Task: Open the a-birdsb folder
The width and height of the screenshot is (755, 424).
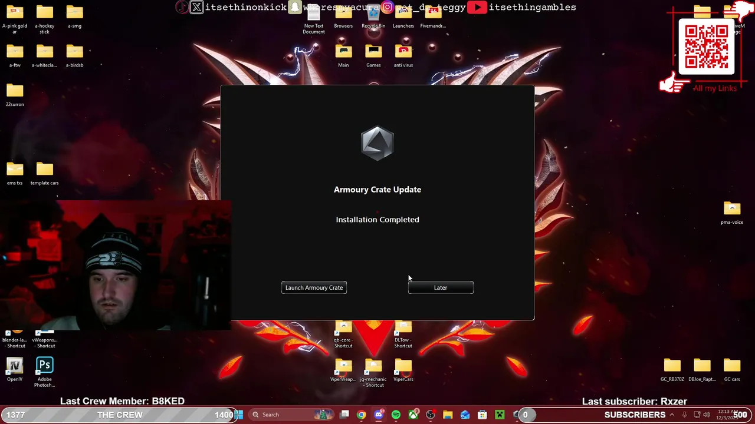Action: 74,56
